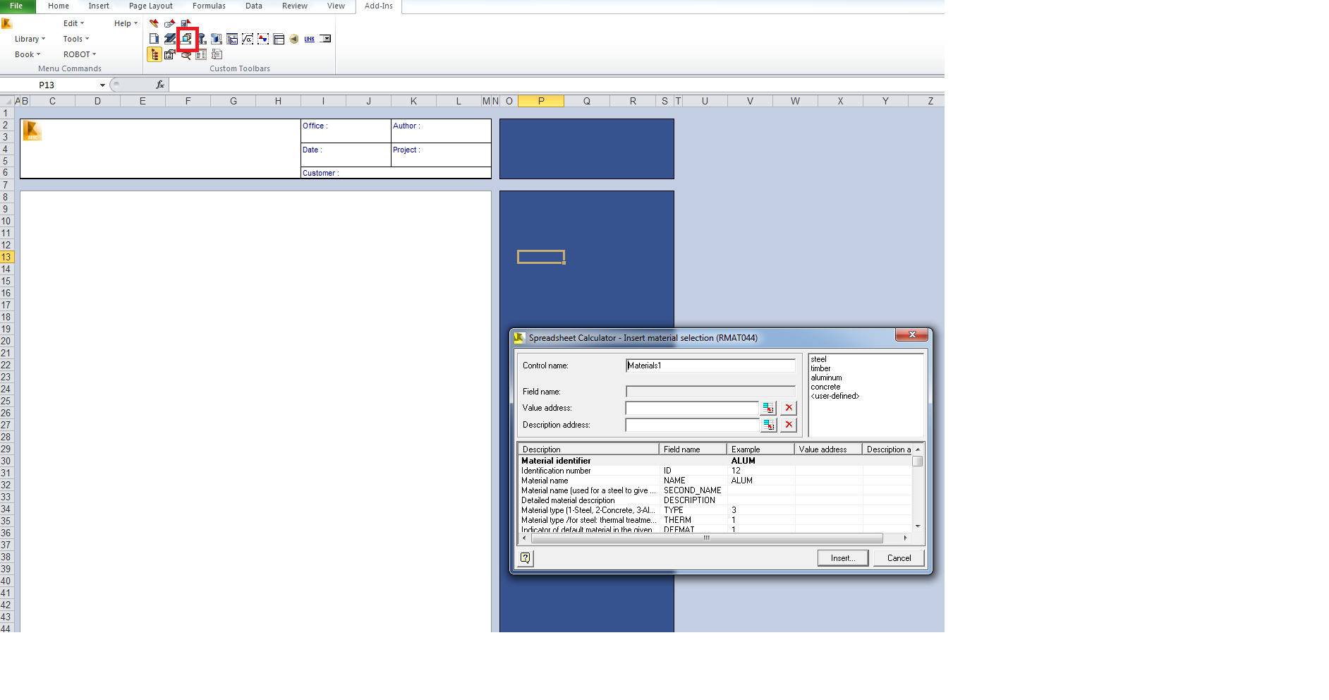
Task: Click the pencil with red flag toolbar icon
Action: pyautogui.click(x=154, y=23)
